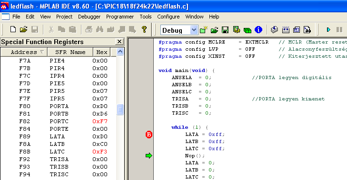Click the green program counter arrow
This screenshot has height=180, width=347.
click(149, 156)
